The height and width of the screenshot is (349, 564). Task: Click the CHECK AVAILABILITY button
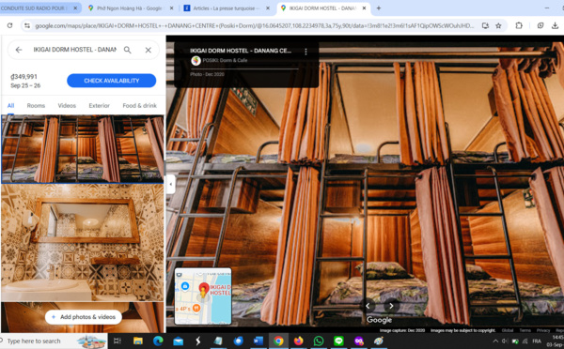[112, 81]
